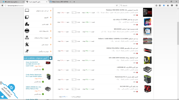Click the page vertical scrollbar thumb
The height and width of the screenshot is (100, 179).
coord(178,33)
